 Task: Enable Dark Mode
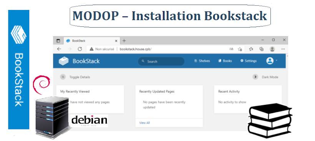(265, 77)
